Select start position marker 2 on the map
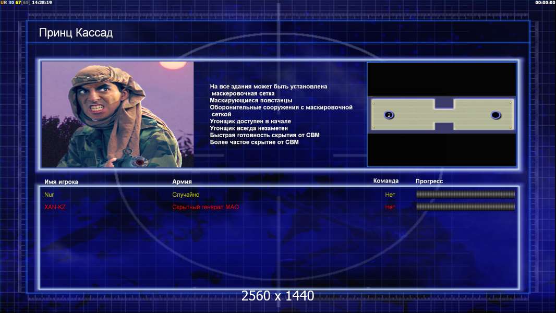 click(x=389, y=115)
